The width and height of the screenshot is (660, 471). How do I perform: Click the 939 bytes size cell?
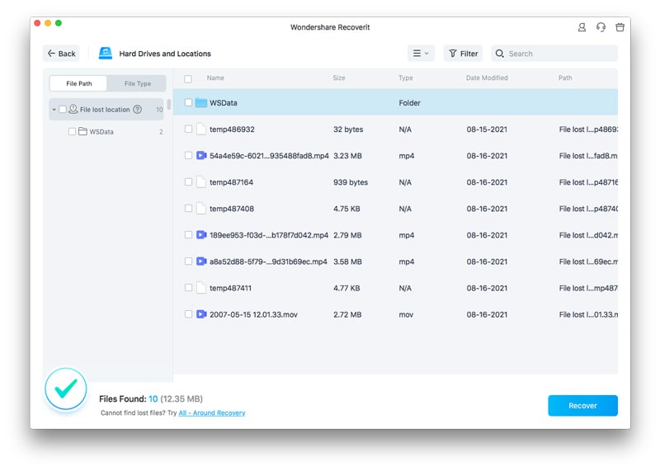(x=350, y=182)
